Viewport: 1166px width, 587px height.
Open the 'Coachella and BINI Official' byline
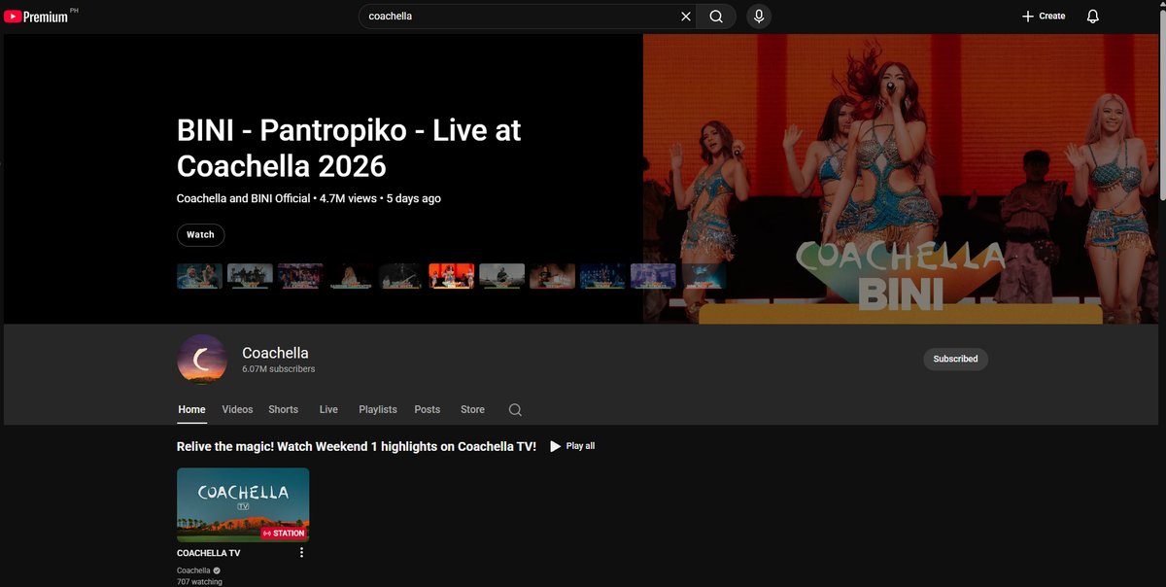[x=244, y=198]
